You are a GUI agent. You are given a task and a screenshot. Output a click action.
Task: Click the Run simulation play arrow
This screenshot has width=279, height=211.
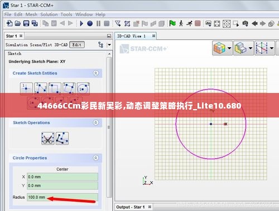pyautogui.click(x=81, y=23)
